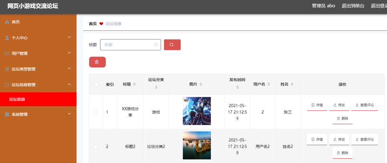Image resolution: width=387 pixels, height=163 pixels.
Task: Expand the 论坛类型管理 menu chevron
Action: (x=69, y=68)
